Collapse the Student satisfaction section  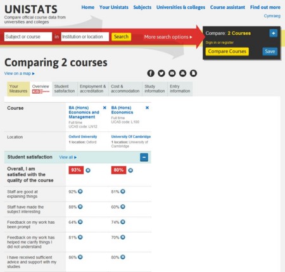144,157
